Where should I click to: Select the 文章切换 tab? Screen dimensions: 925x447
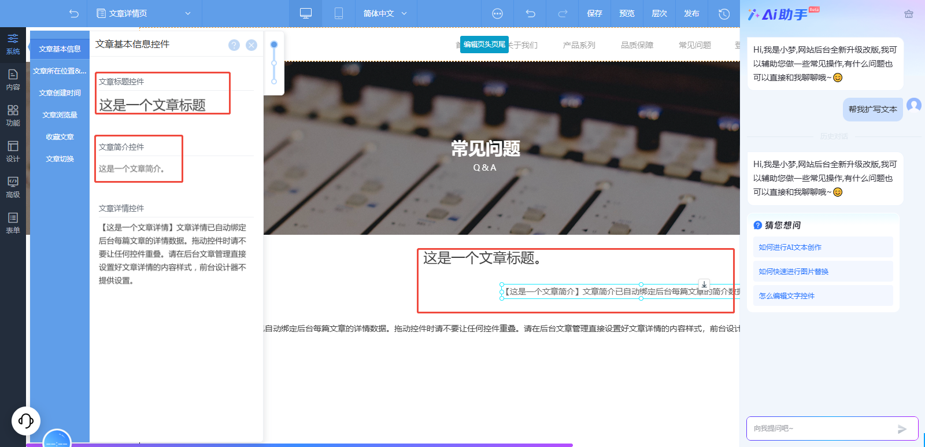(60, 159)
